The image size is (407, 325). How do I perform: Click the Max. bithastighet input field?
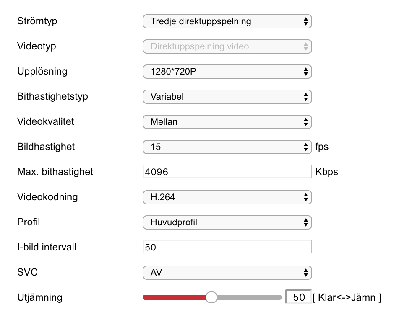pyautogui.click(x=227, y=171)
